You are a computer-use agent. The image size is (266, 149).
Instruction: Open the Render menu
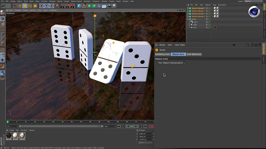(x=60, y=1)
